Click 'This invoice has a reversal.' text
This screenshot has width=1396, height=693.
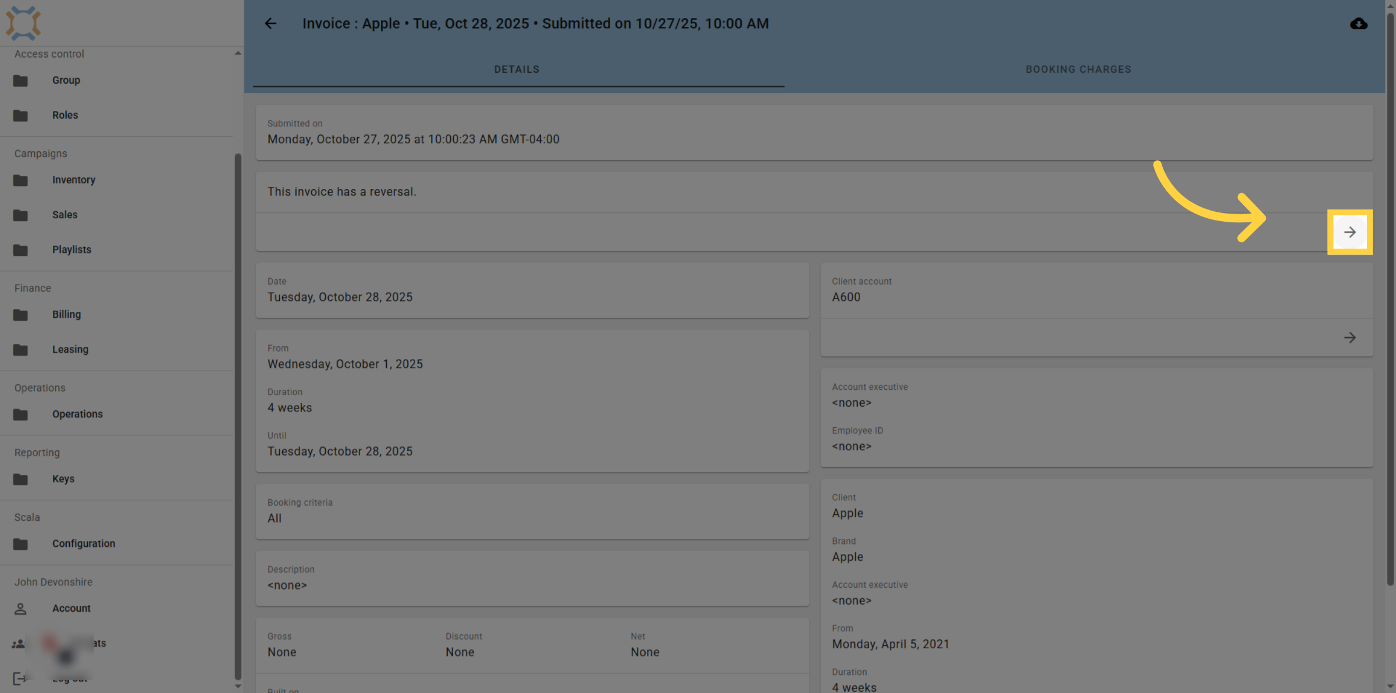point(342,191)
